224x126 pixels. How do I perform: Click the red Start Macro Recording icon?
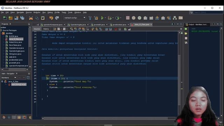pos(116,29)
